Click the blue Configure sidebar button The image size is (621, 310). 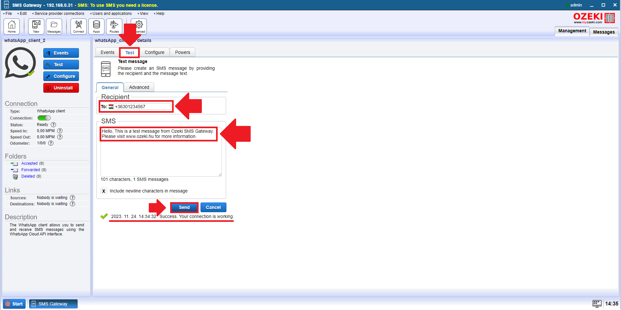61,76
